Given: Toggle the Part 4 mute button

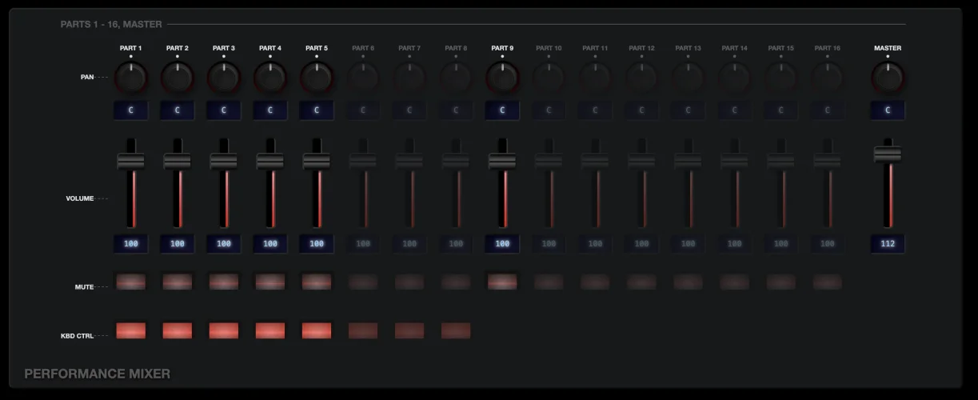Looking at the screenshot, I should click(270, 282).
